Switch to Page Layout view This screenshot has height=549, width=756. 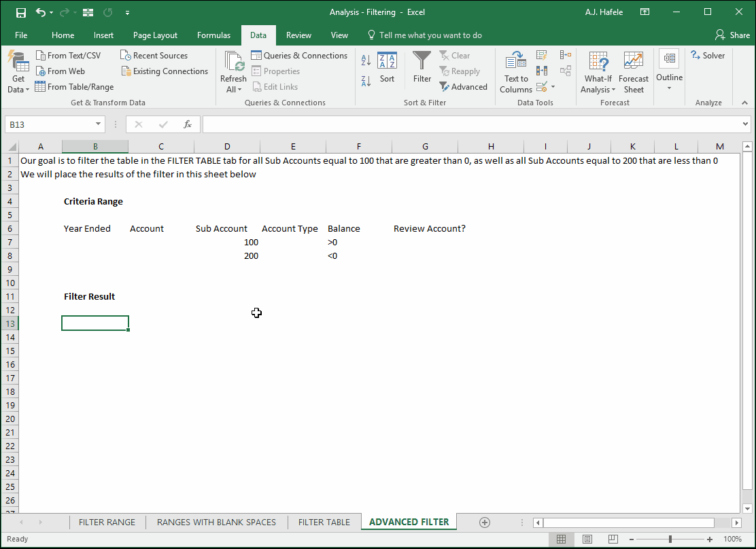pyautogui.click(x=587, y=539)
